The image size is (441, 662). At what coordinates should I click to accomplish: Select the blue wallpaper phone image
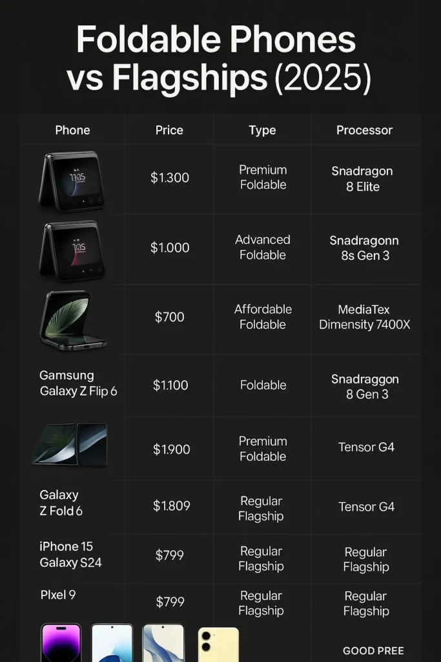pyautogui.click(x=112, y=643)
